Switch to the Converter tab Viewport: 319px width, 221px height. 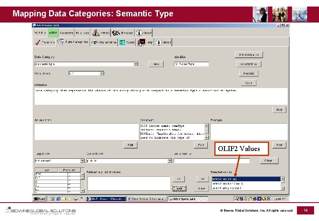click(66, 33)
